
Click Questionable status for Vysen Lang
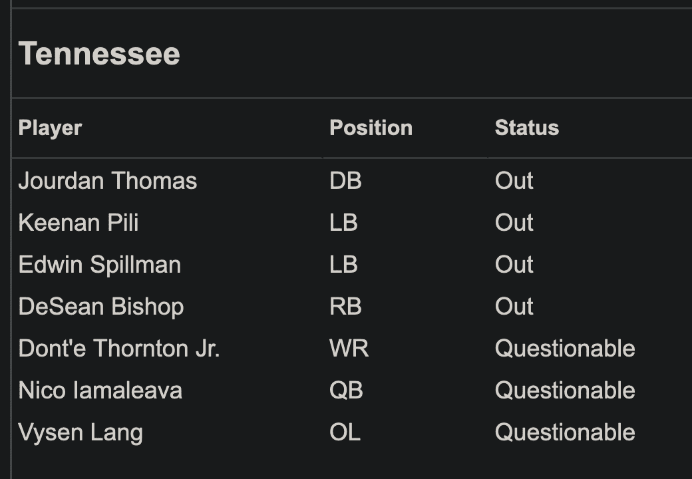564,432
